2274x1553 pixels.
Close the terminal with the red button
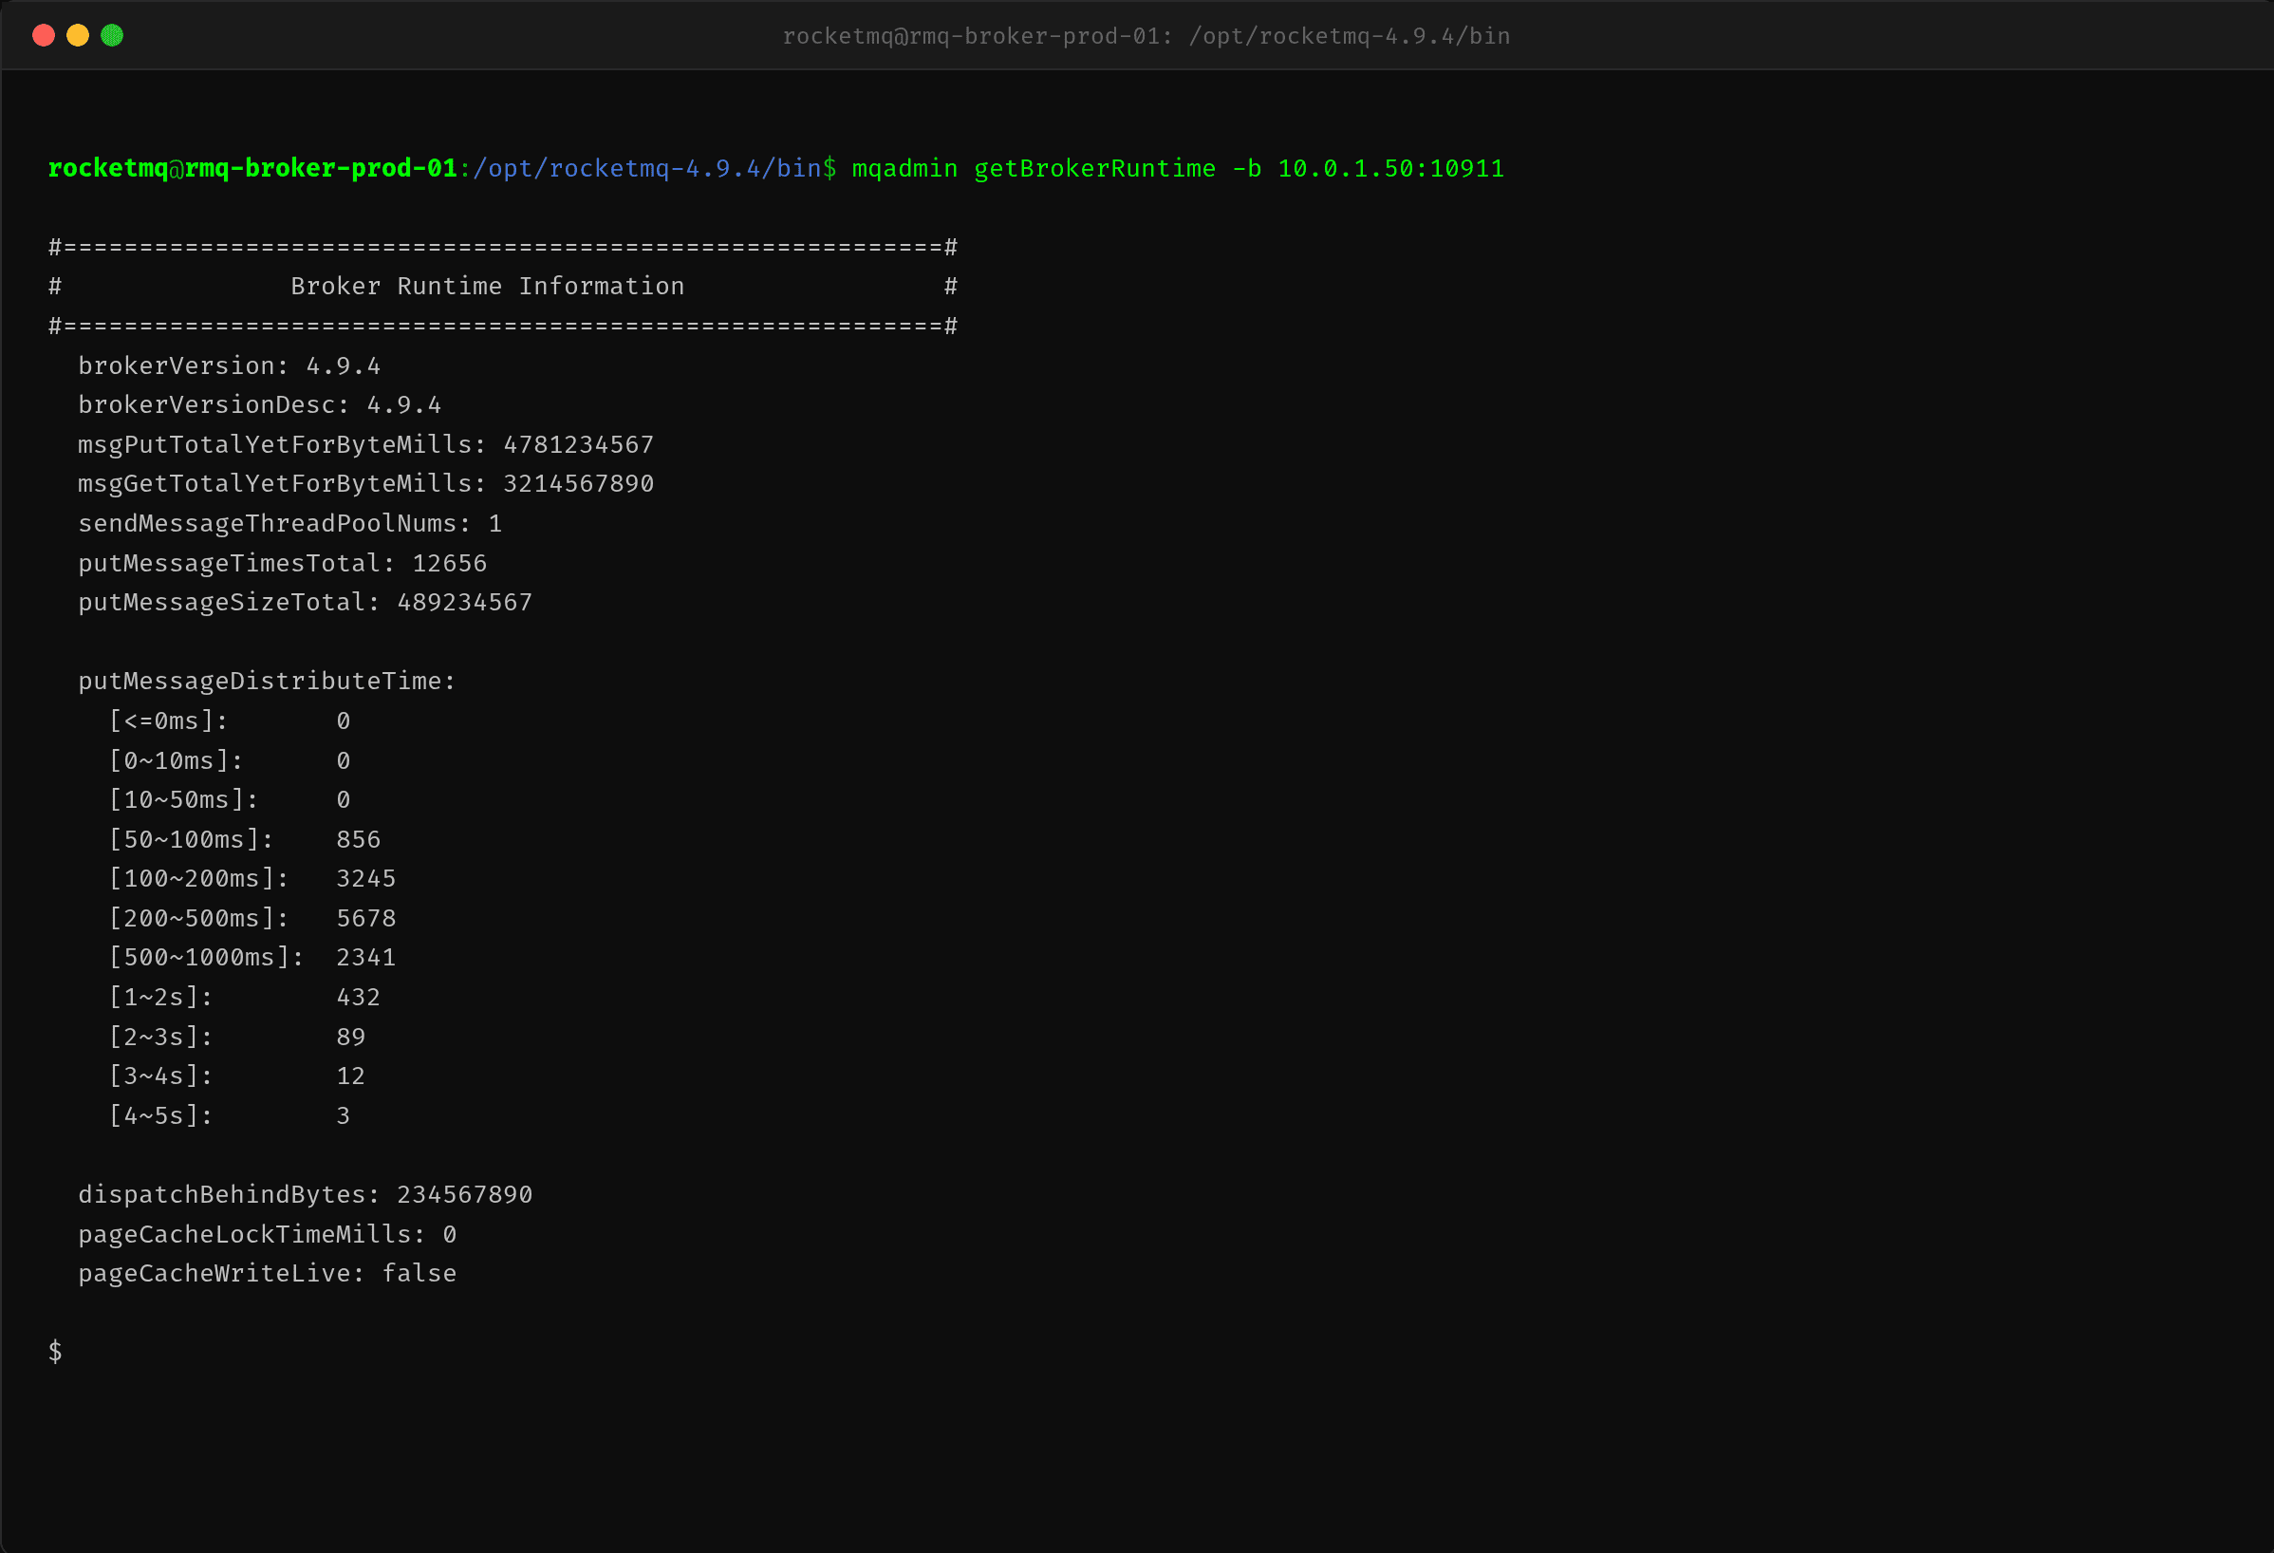43,36
